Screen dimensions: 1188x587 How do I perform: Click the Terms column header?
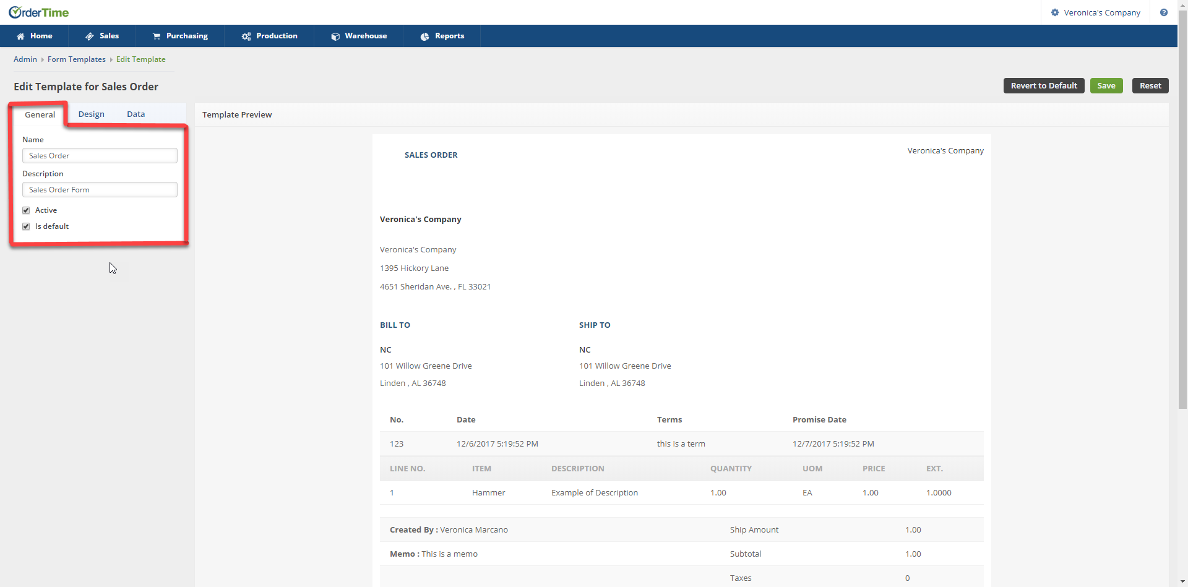669,420
